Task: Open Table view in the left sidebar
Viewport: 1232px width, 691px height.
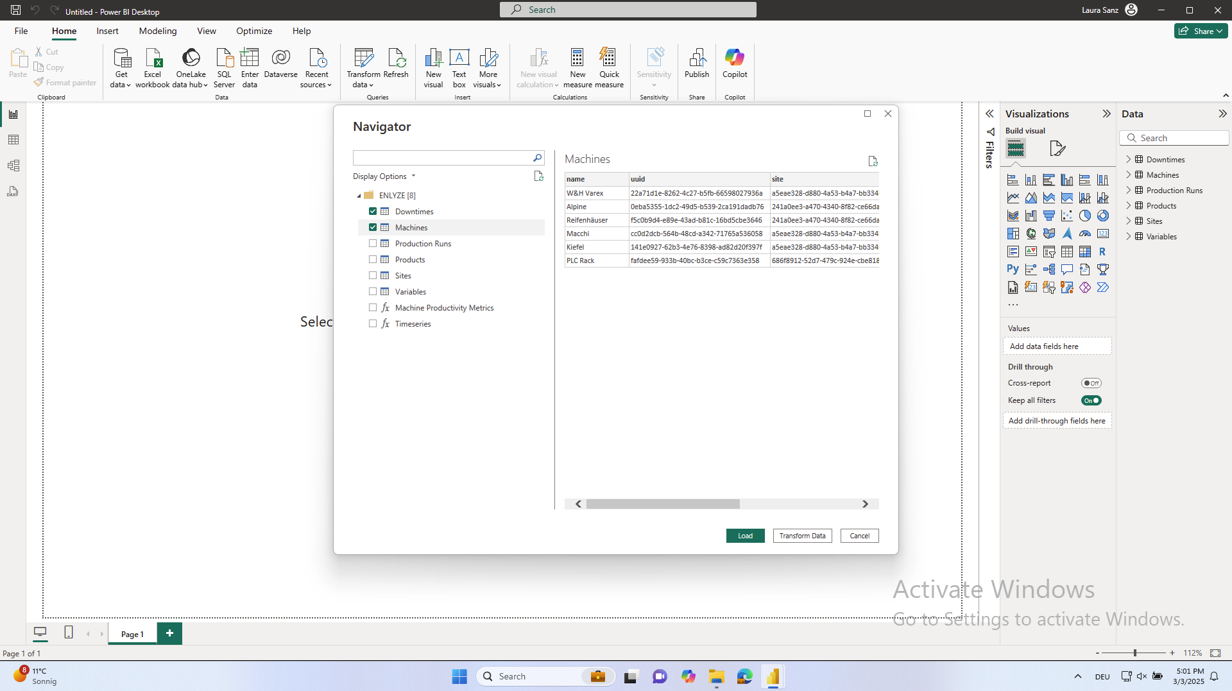Action: (x=13, y=140)
